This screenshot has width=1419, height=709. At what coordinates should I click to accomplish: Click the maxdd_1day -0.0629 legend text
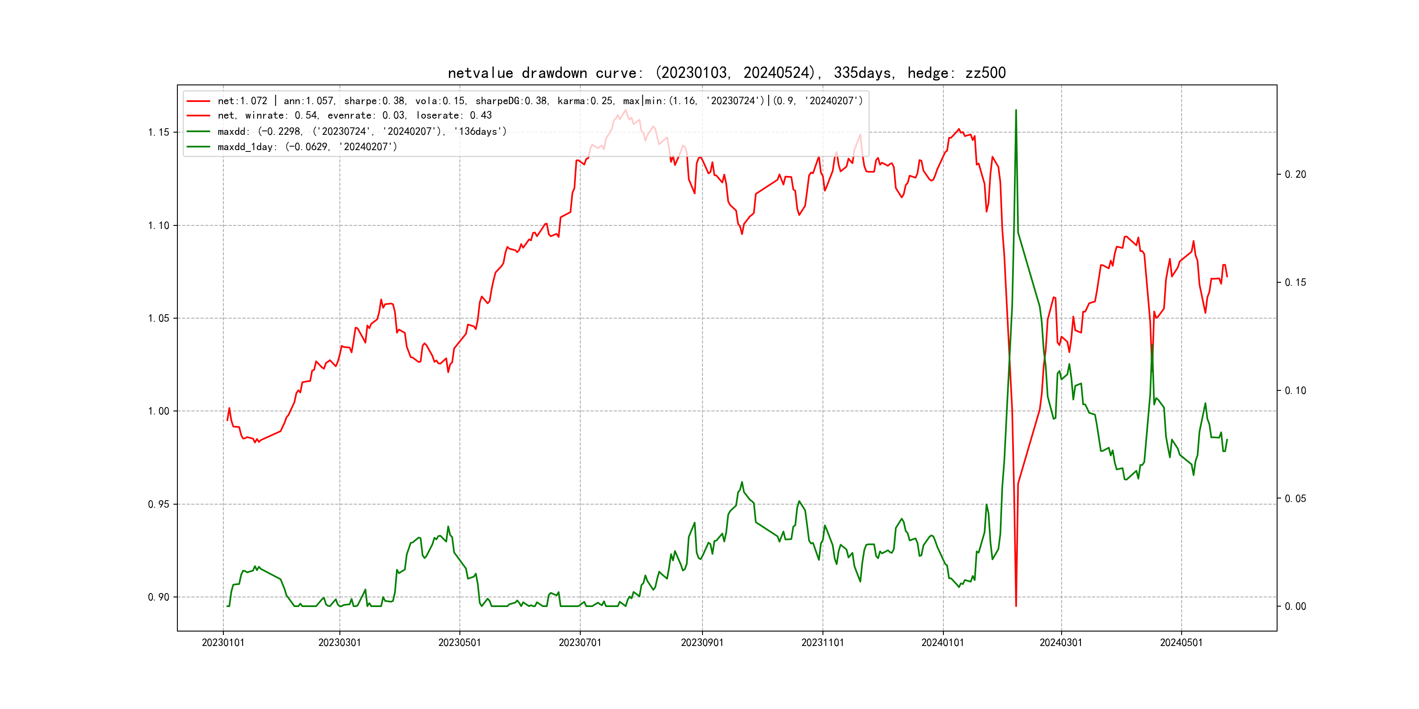tap(307, 147)
